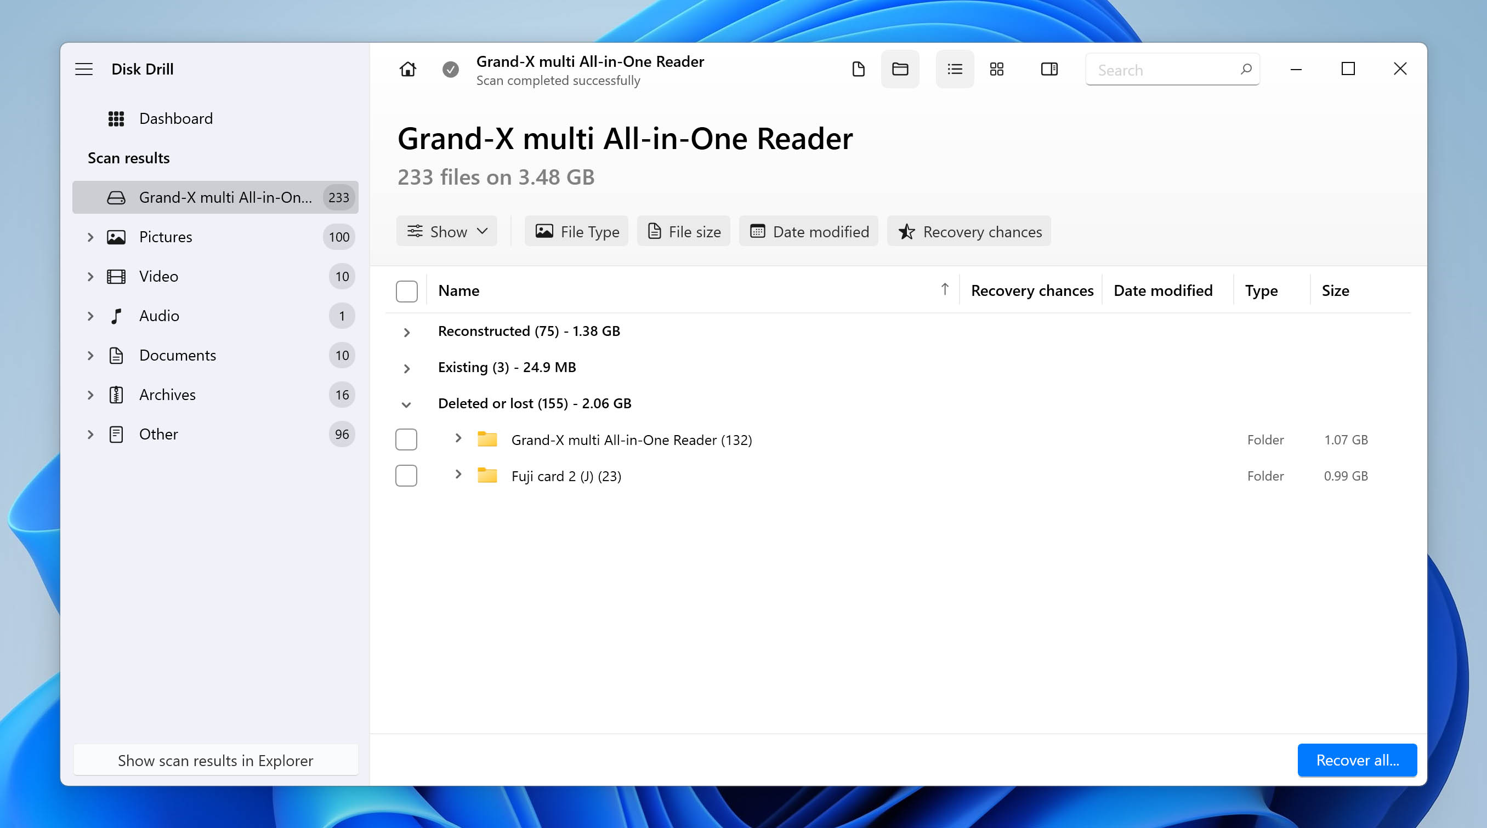Select grid thumbnails view icon

pyautogui.click(x=997, y=69)
